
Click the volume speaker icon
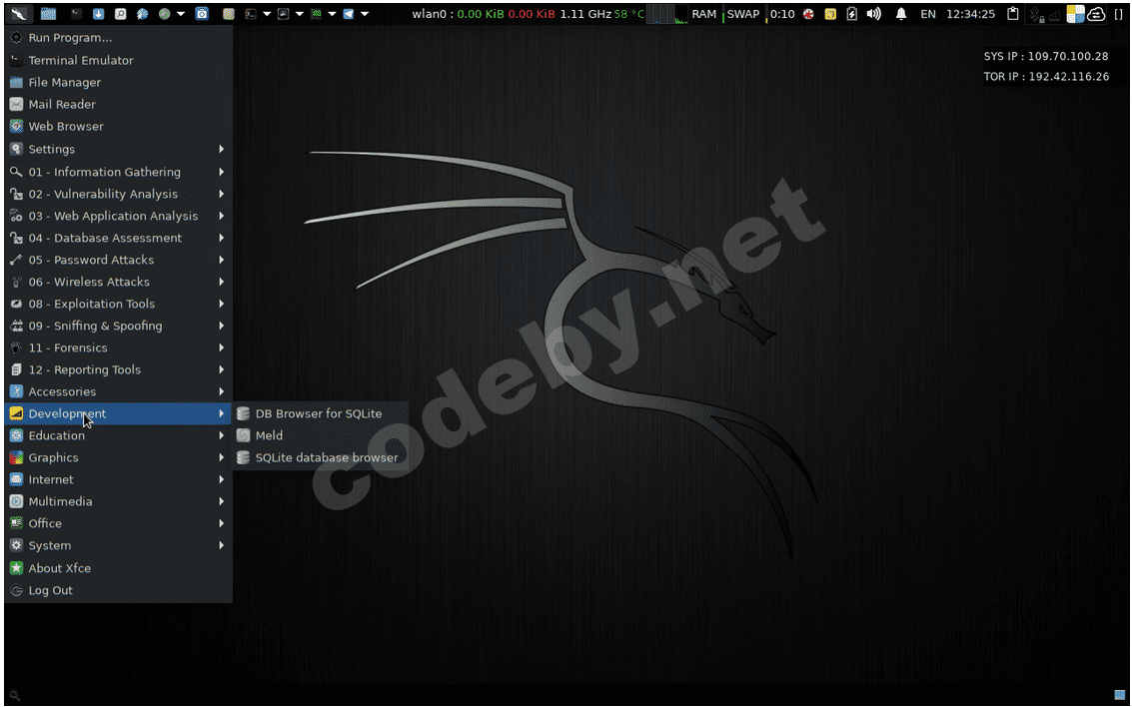pos(874,14)
